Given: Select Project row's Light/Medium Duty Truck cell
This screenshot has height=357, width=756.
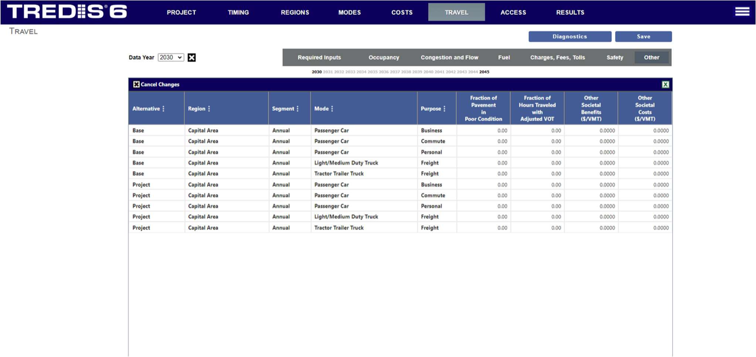Looking at the screenshot, I should [363, 217].
